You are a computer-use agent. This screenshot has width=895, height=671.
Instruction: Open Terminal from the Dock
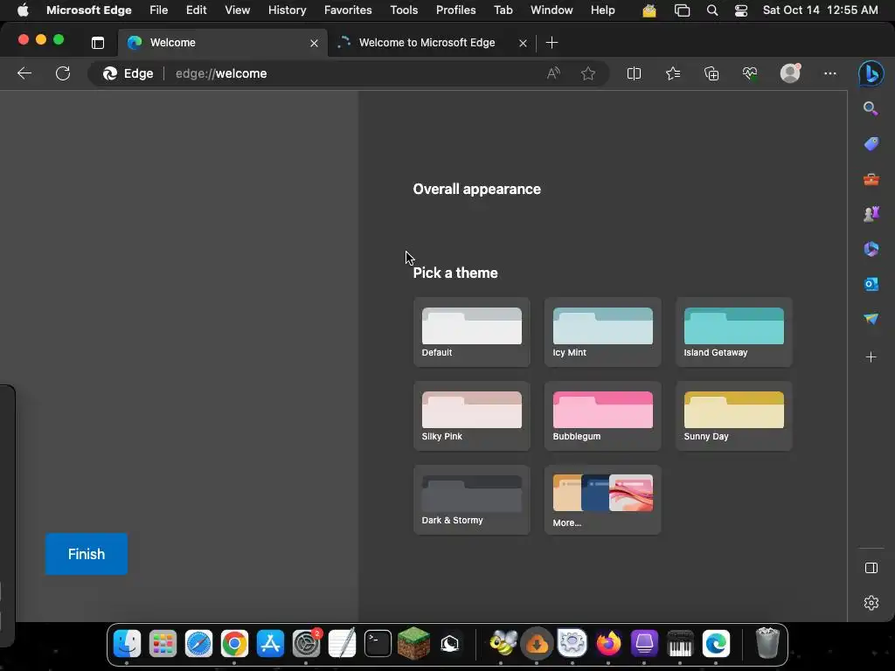pos(378,644)
